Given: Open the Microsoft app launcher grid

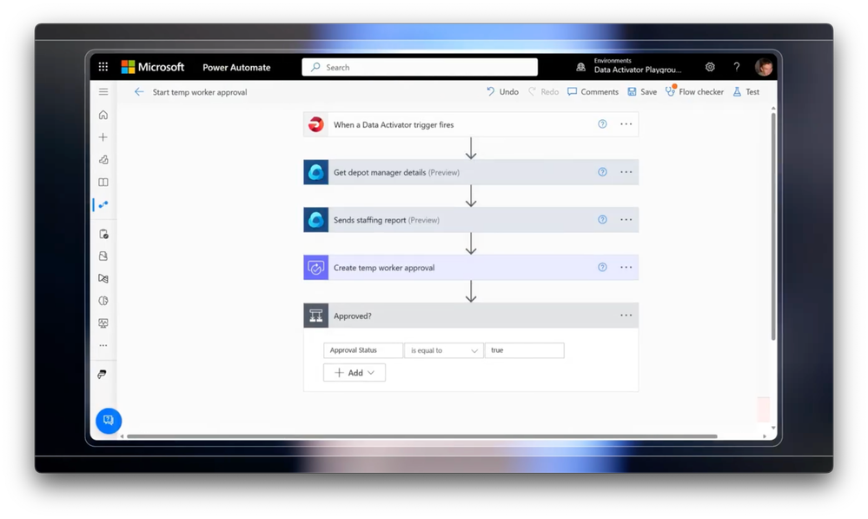Looking at the screenshot, I should coord(103,67).
